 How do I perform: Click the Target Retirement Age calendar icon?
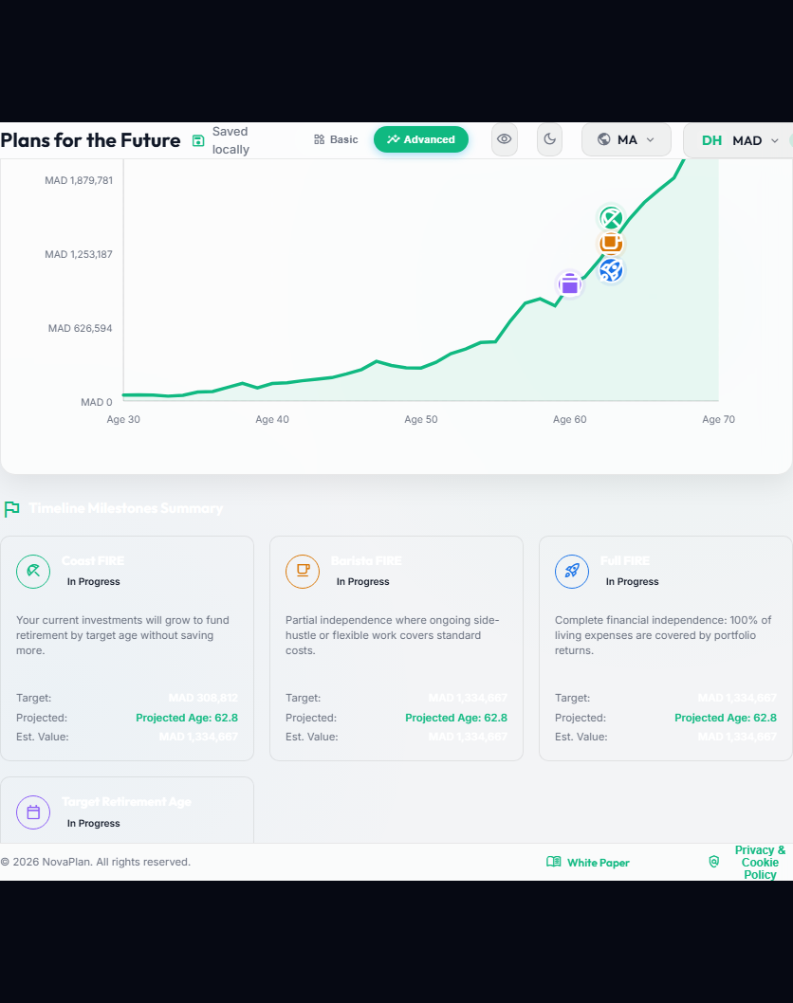point(33,812)
